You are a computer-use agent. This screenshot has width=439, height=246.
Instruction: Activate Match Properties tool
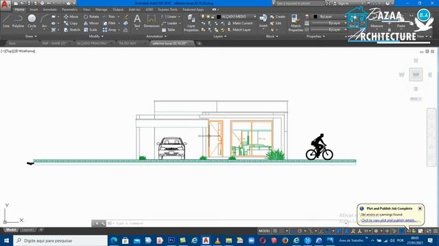coord(296,23)
